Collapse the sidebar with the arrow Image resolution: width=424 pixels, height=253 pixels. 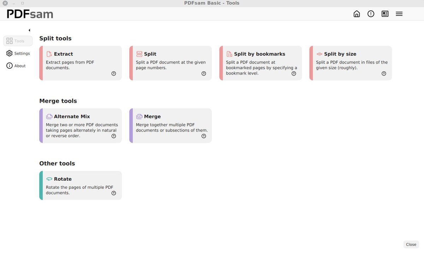click(x=29, y=30)
